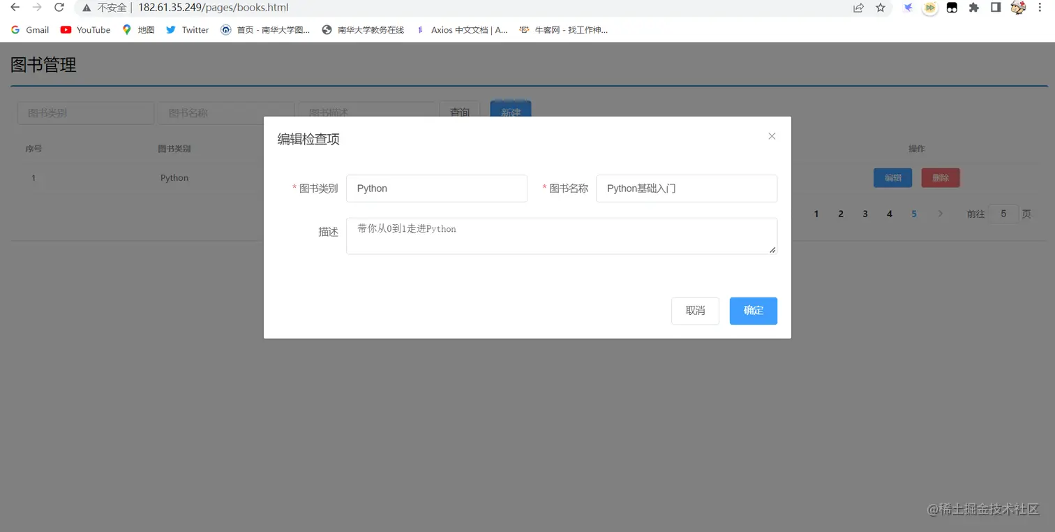Open the yellow circular extension icon
The width and height of the screenshot is (1055, 532).
click(x=929, y=8)
